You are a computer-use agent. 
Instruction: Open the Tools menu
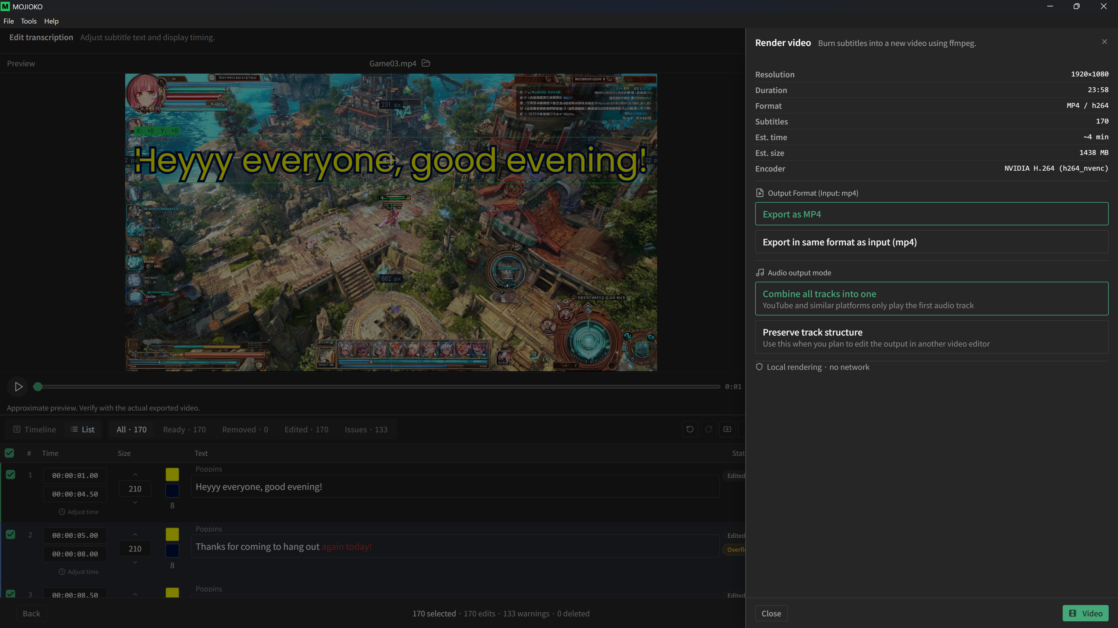click(29, 21)
